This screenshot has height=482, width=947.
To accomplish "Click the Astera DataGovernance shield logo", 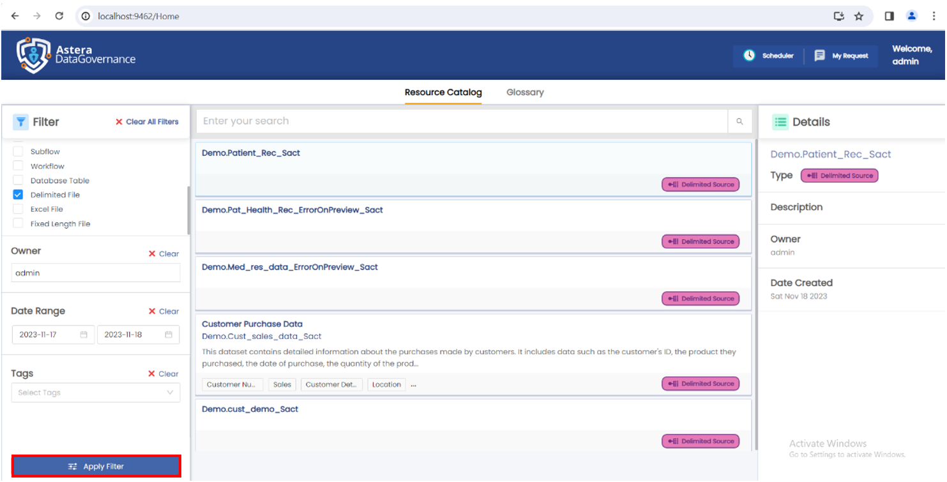I will 33,55.
